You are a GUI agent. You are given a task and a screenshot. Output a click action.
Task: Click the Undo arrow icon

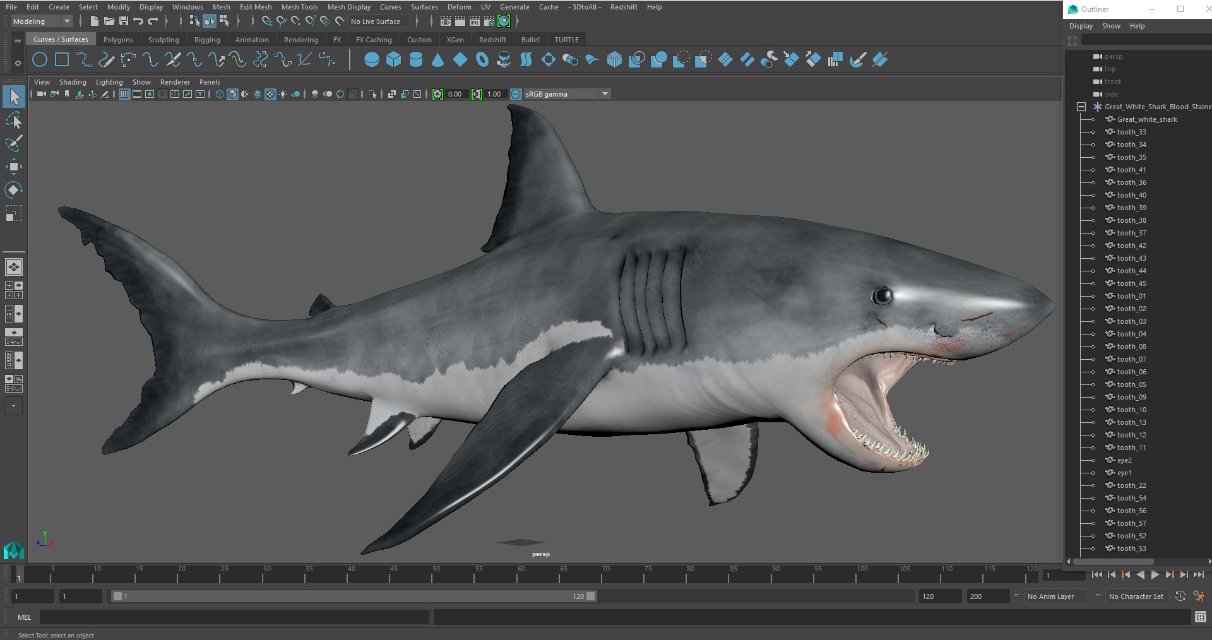pos(138,21)
